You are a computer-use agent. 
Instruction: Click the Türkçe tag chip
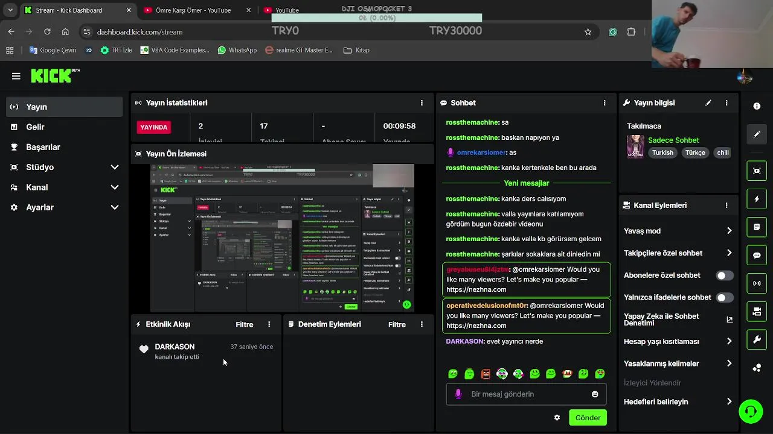[x=695, y=153]
